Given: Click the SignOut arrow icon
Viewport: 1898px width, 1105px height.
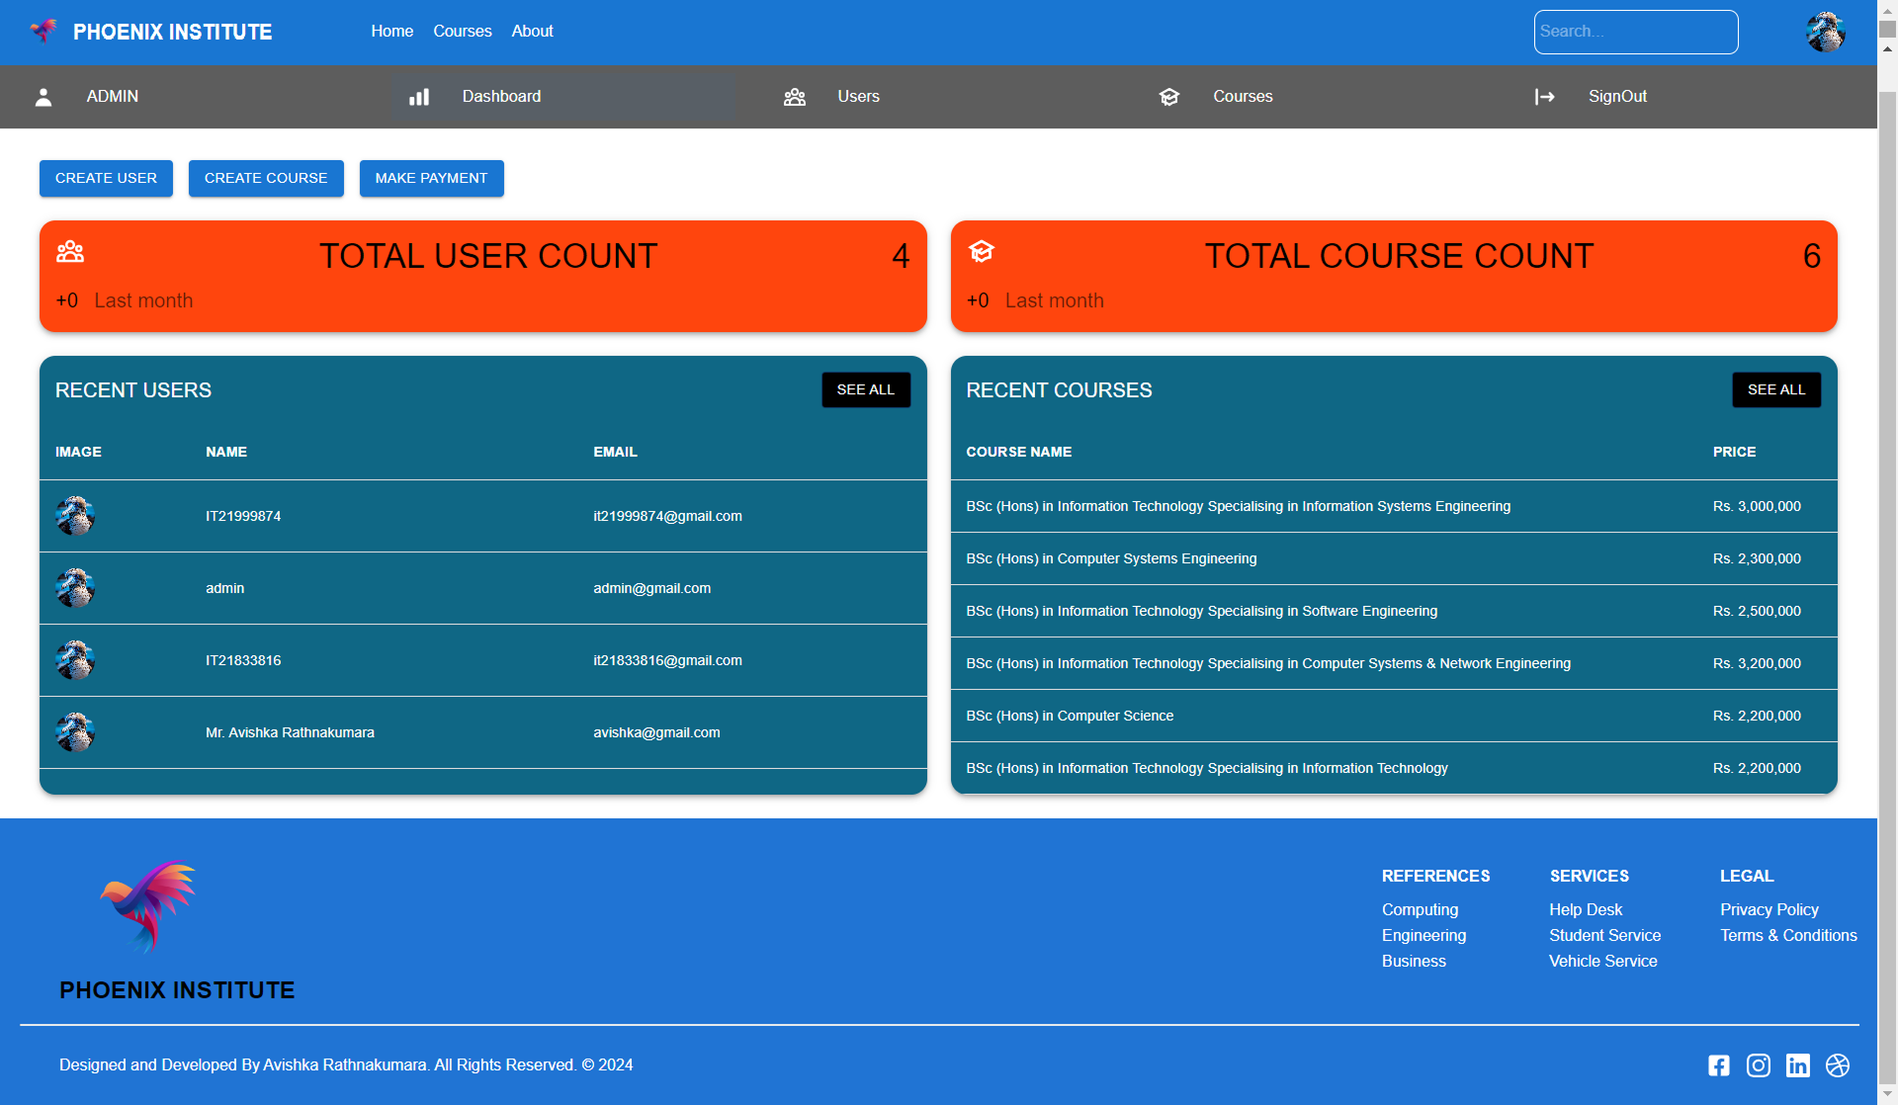Looking at the screenshot, I should tap(1545, 96).
